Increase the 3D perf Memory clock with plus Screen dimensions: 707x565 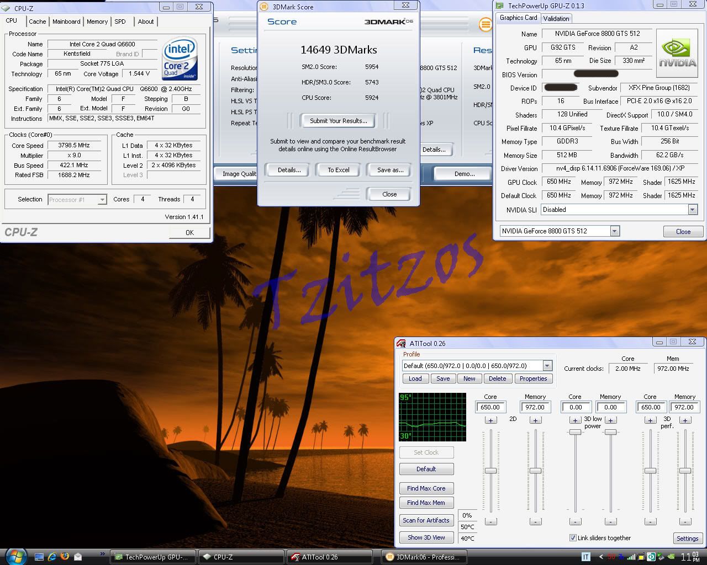coord(685,420)
